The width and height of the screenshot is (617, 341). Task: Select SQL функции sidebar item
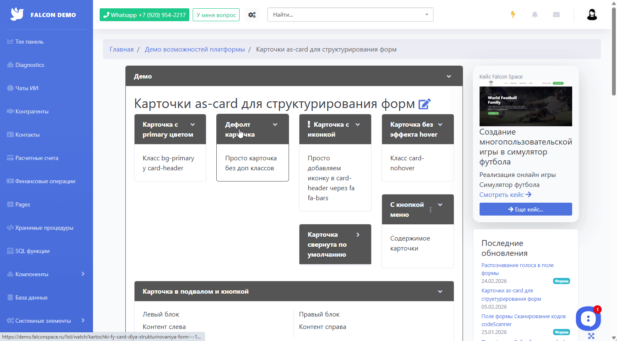(x=32, y=251)
